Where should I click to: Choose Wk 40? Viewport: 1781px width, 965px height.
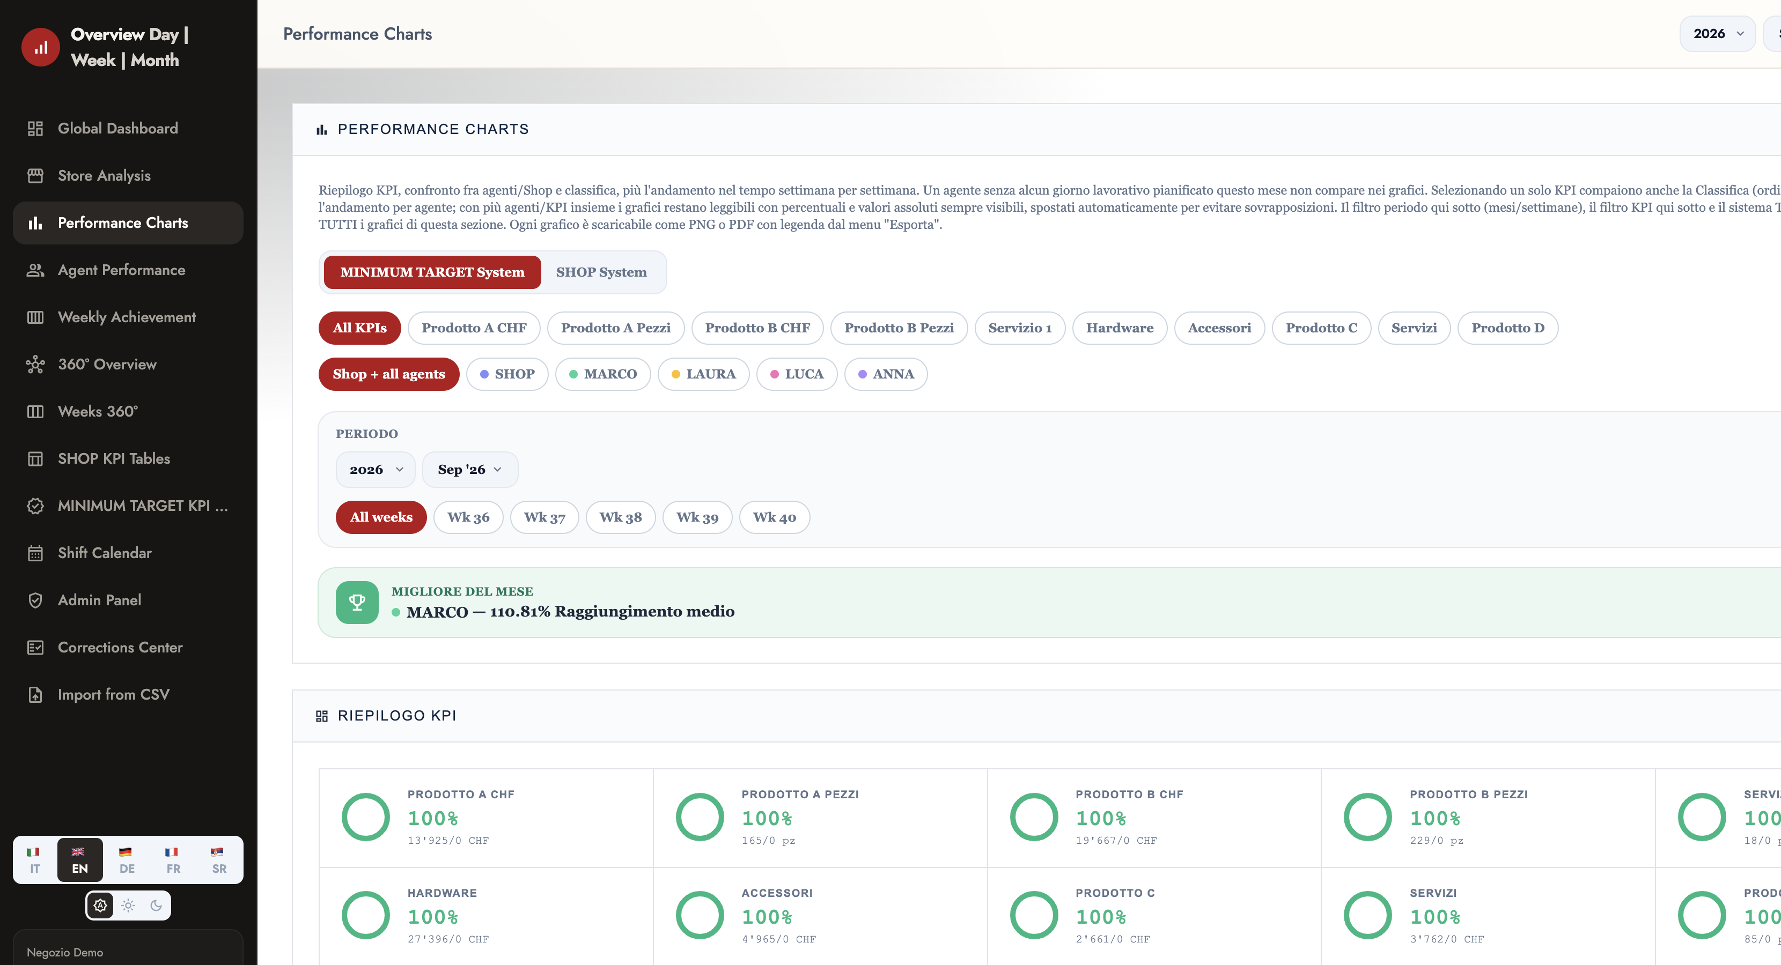tap(774, 517)
